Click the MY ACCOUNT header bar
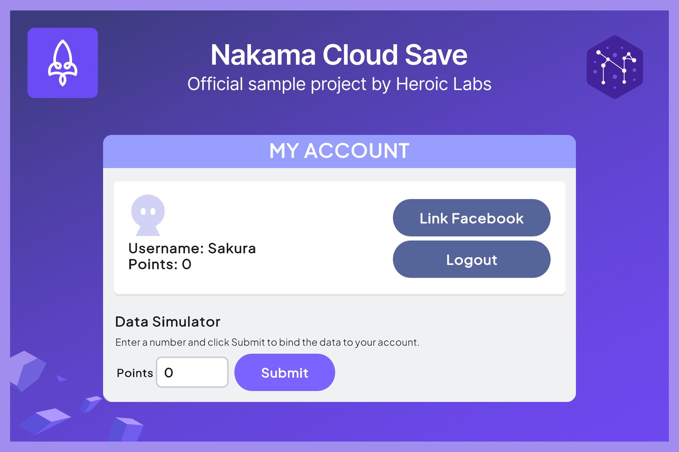This screenshot has width=679, height=452. click(x=339, y=150)
